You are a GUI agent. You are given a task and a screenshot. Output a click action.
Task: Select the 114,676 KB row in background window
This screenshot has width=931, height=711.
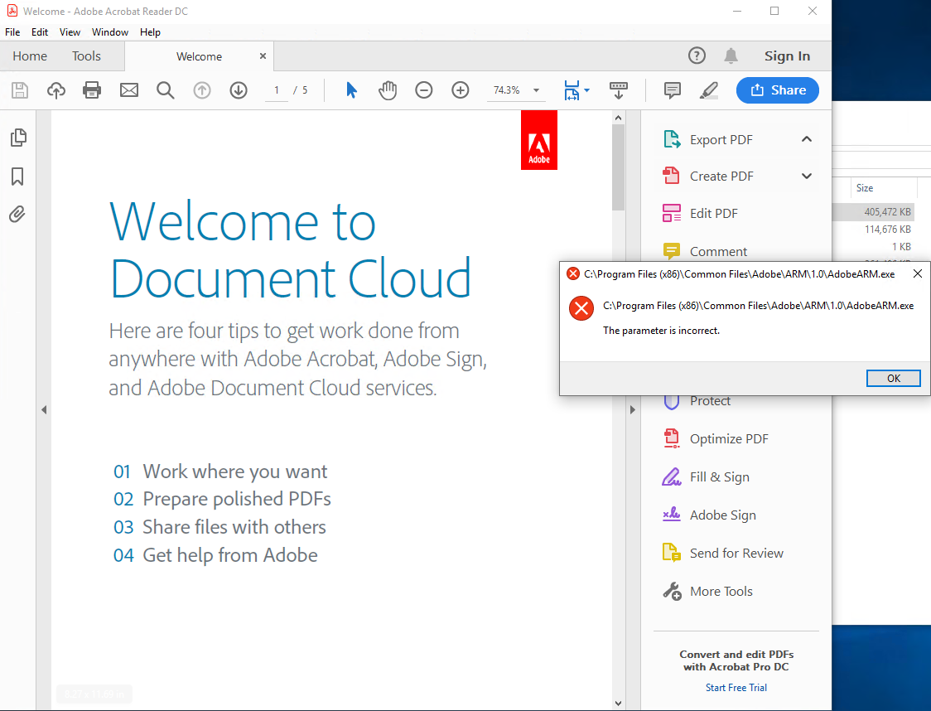pyautogui.click(x=873, y=230)
